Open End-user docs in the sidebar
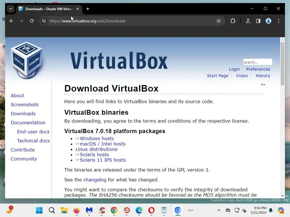 click(x=33, y=132)
